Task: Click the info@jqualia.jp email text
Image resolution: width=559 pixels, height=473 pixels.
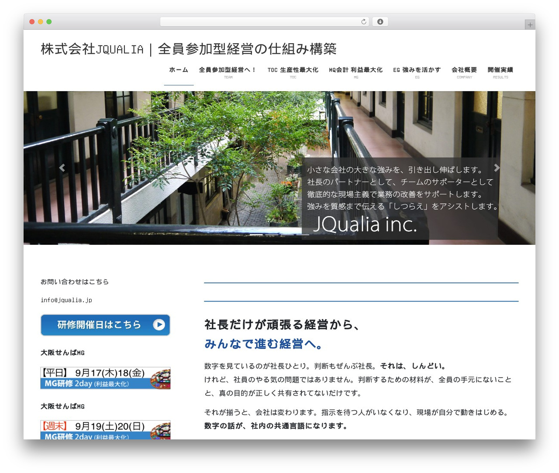Action: [66, 300]
